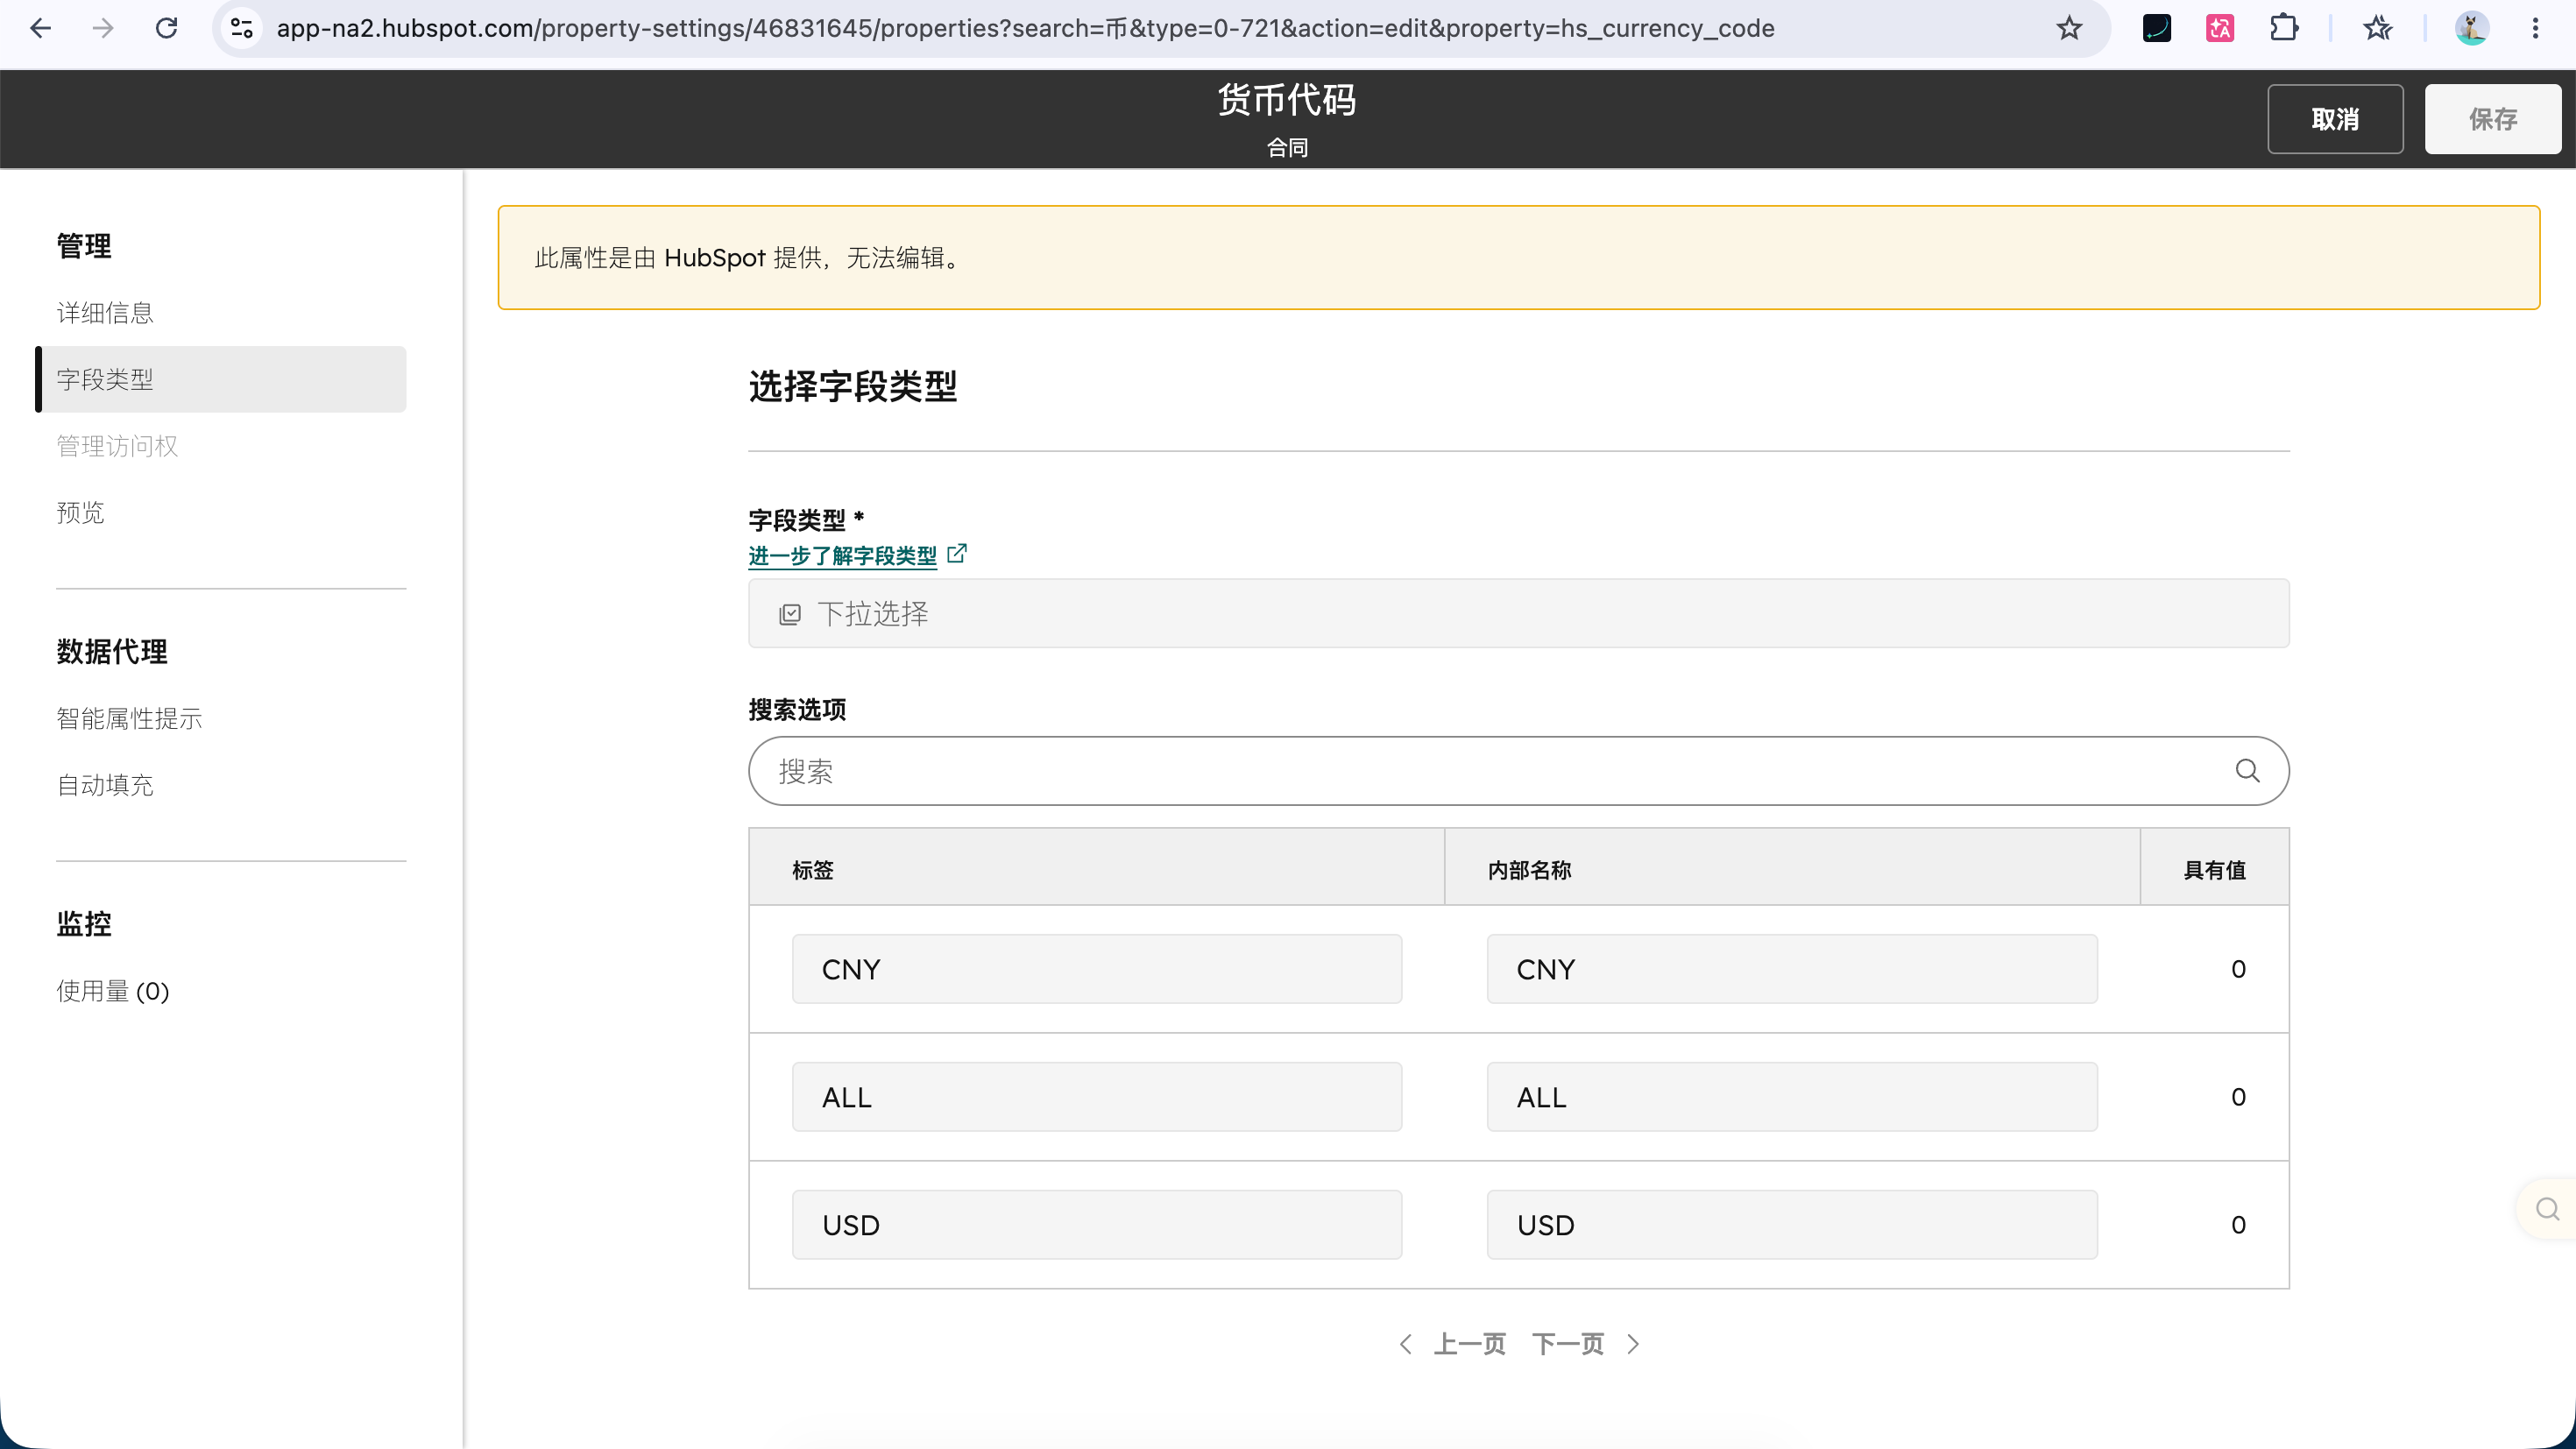The width and height of the screenshot is (2576, 1449).
Task: Open the 下拉选择 field type dropdown
Action: [1518, 613]
